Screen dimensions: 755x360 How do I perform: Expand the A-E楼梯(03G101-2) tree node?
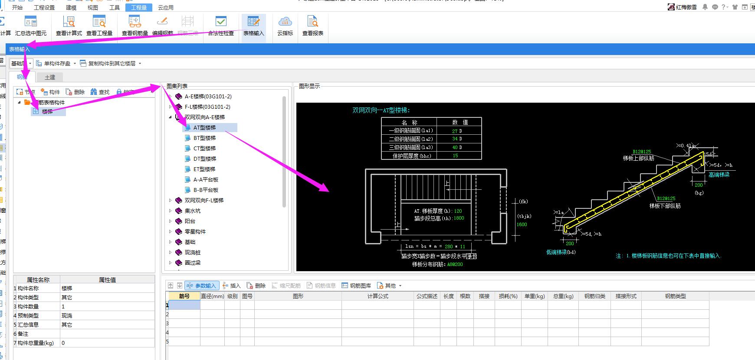click(171, 96)
